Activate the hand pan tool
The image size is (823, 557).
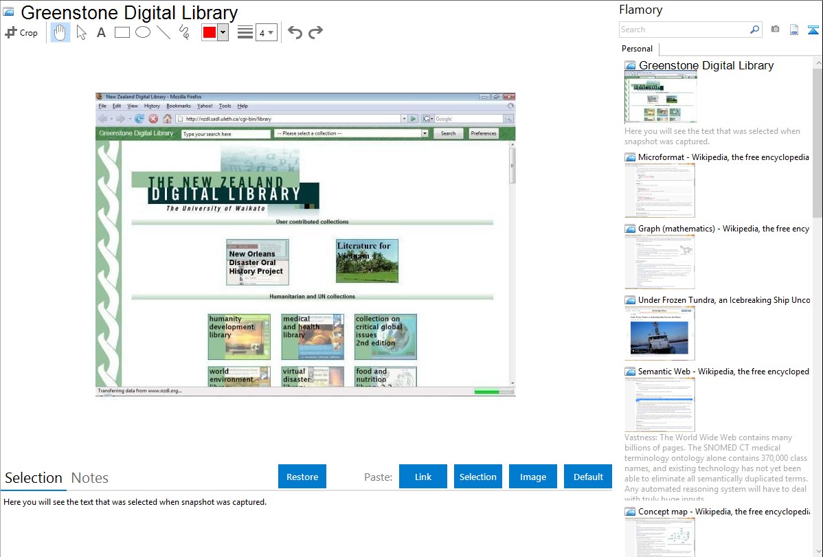click(60, 32)
